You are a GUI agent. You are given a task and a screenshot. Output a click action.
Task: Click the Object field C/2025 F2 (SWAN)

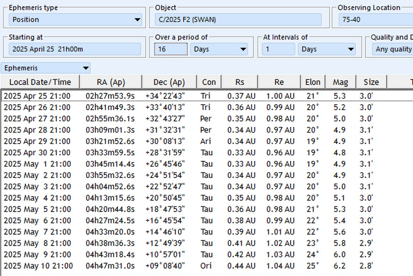238,20
